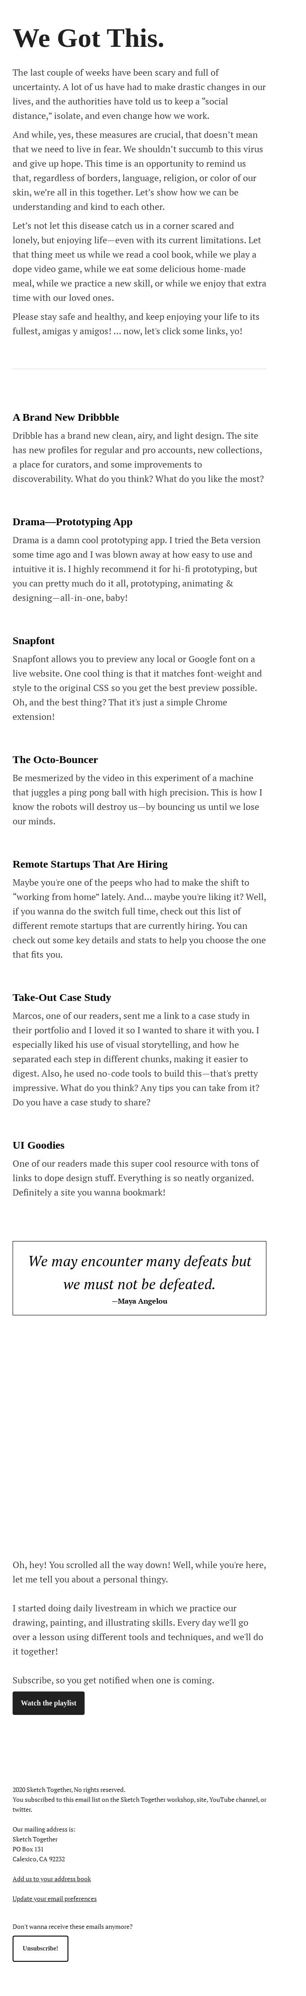Click the We Got This. title
The image size is (306, 1996).
click(88, 38)
